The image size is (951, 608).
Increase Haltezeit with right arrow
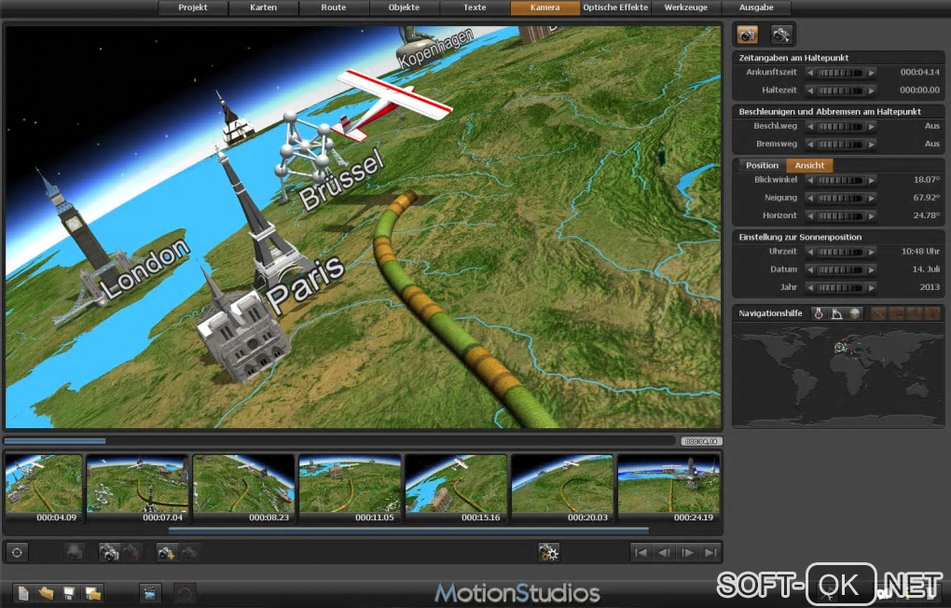click(872, 90)
